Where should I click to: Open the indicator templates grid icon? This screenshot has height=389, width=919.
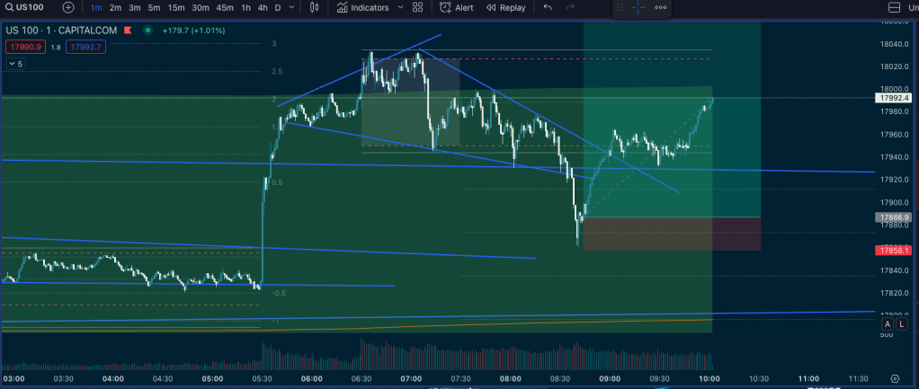click(x=418, y=7)
